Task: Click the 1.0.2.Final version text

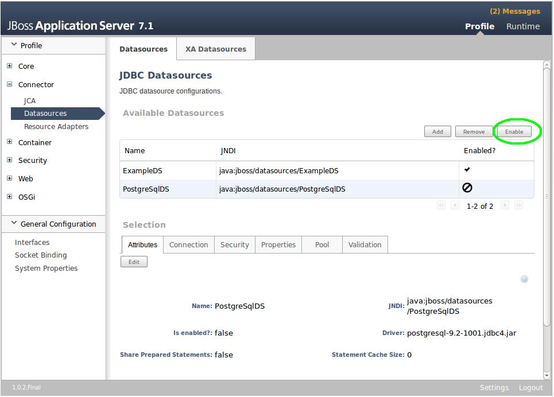Action: tap(26, 387)
